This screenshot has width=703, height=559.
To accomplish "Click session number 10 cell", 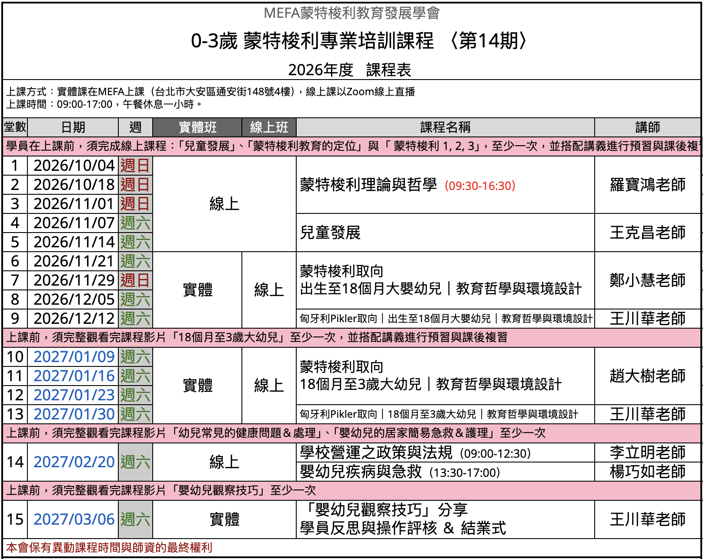I will point(15,357).
